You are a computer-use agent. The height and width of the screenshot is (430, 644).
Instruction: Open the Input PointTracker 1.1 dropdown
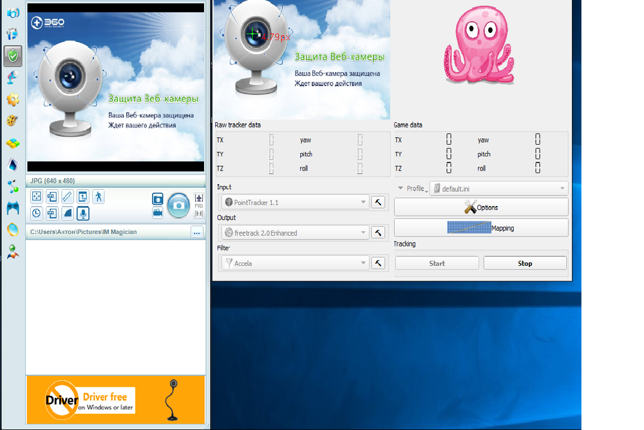point(294,202)
